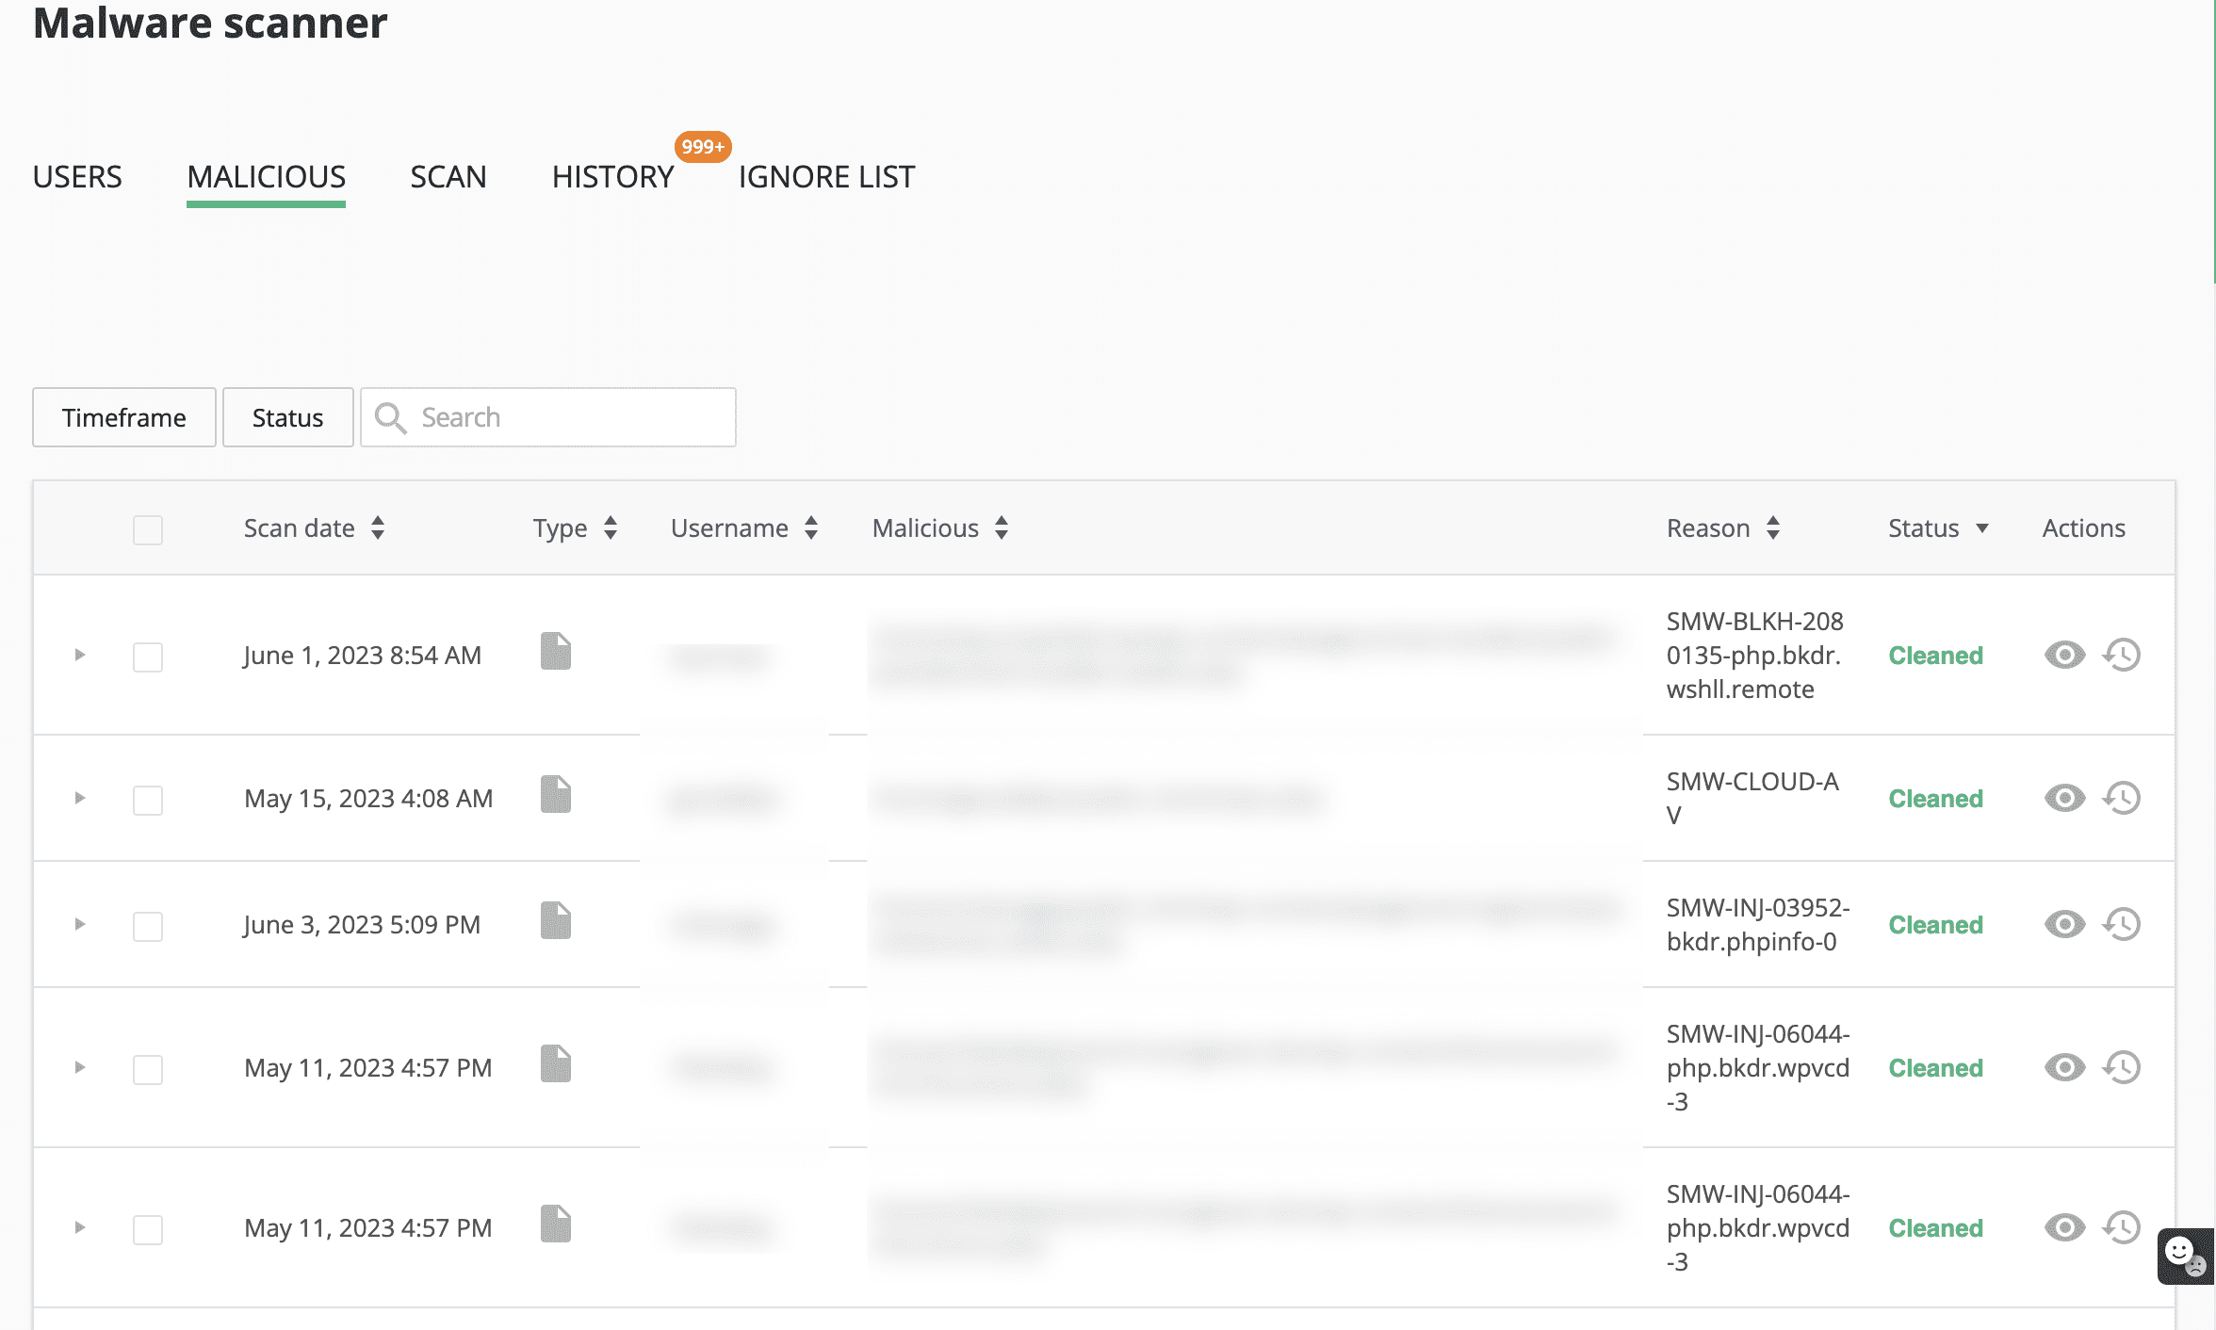Viewport: 2216px width, 1330px height.
Task: Click the file type icon for May 15 row
Action: click(x=556, y=794)
